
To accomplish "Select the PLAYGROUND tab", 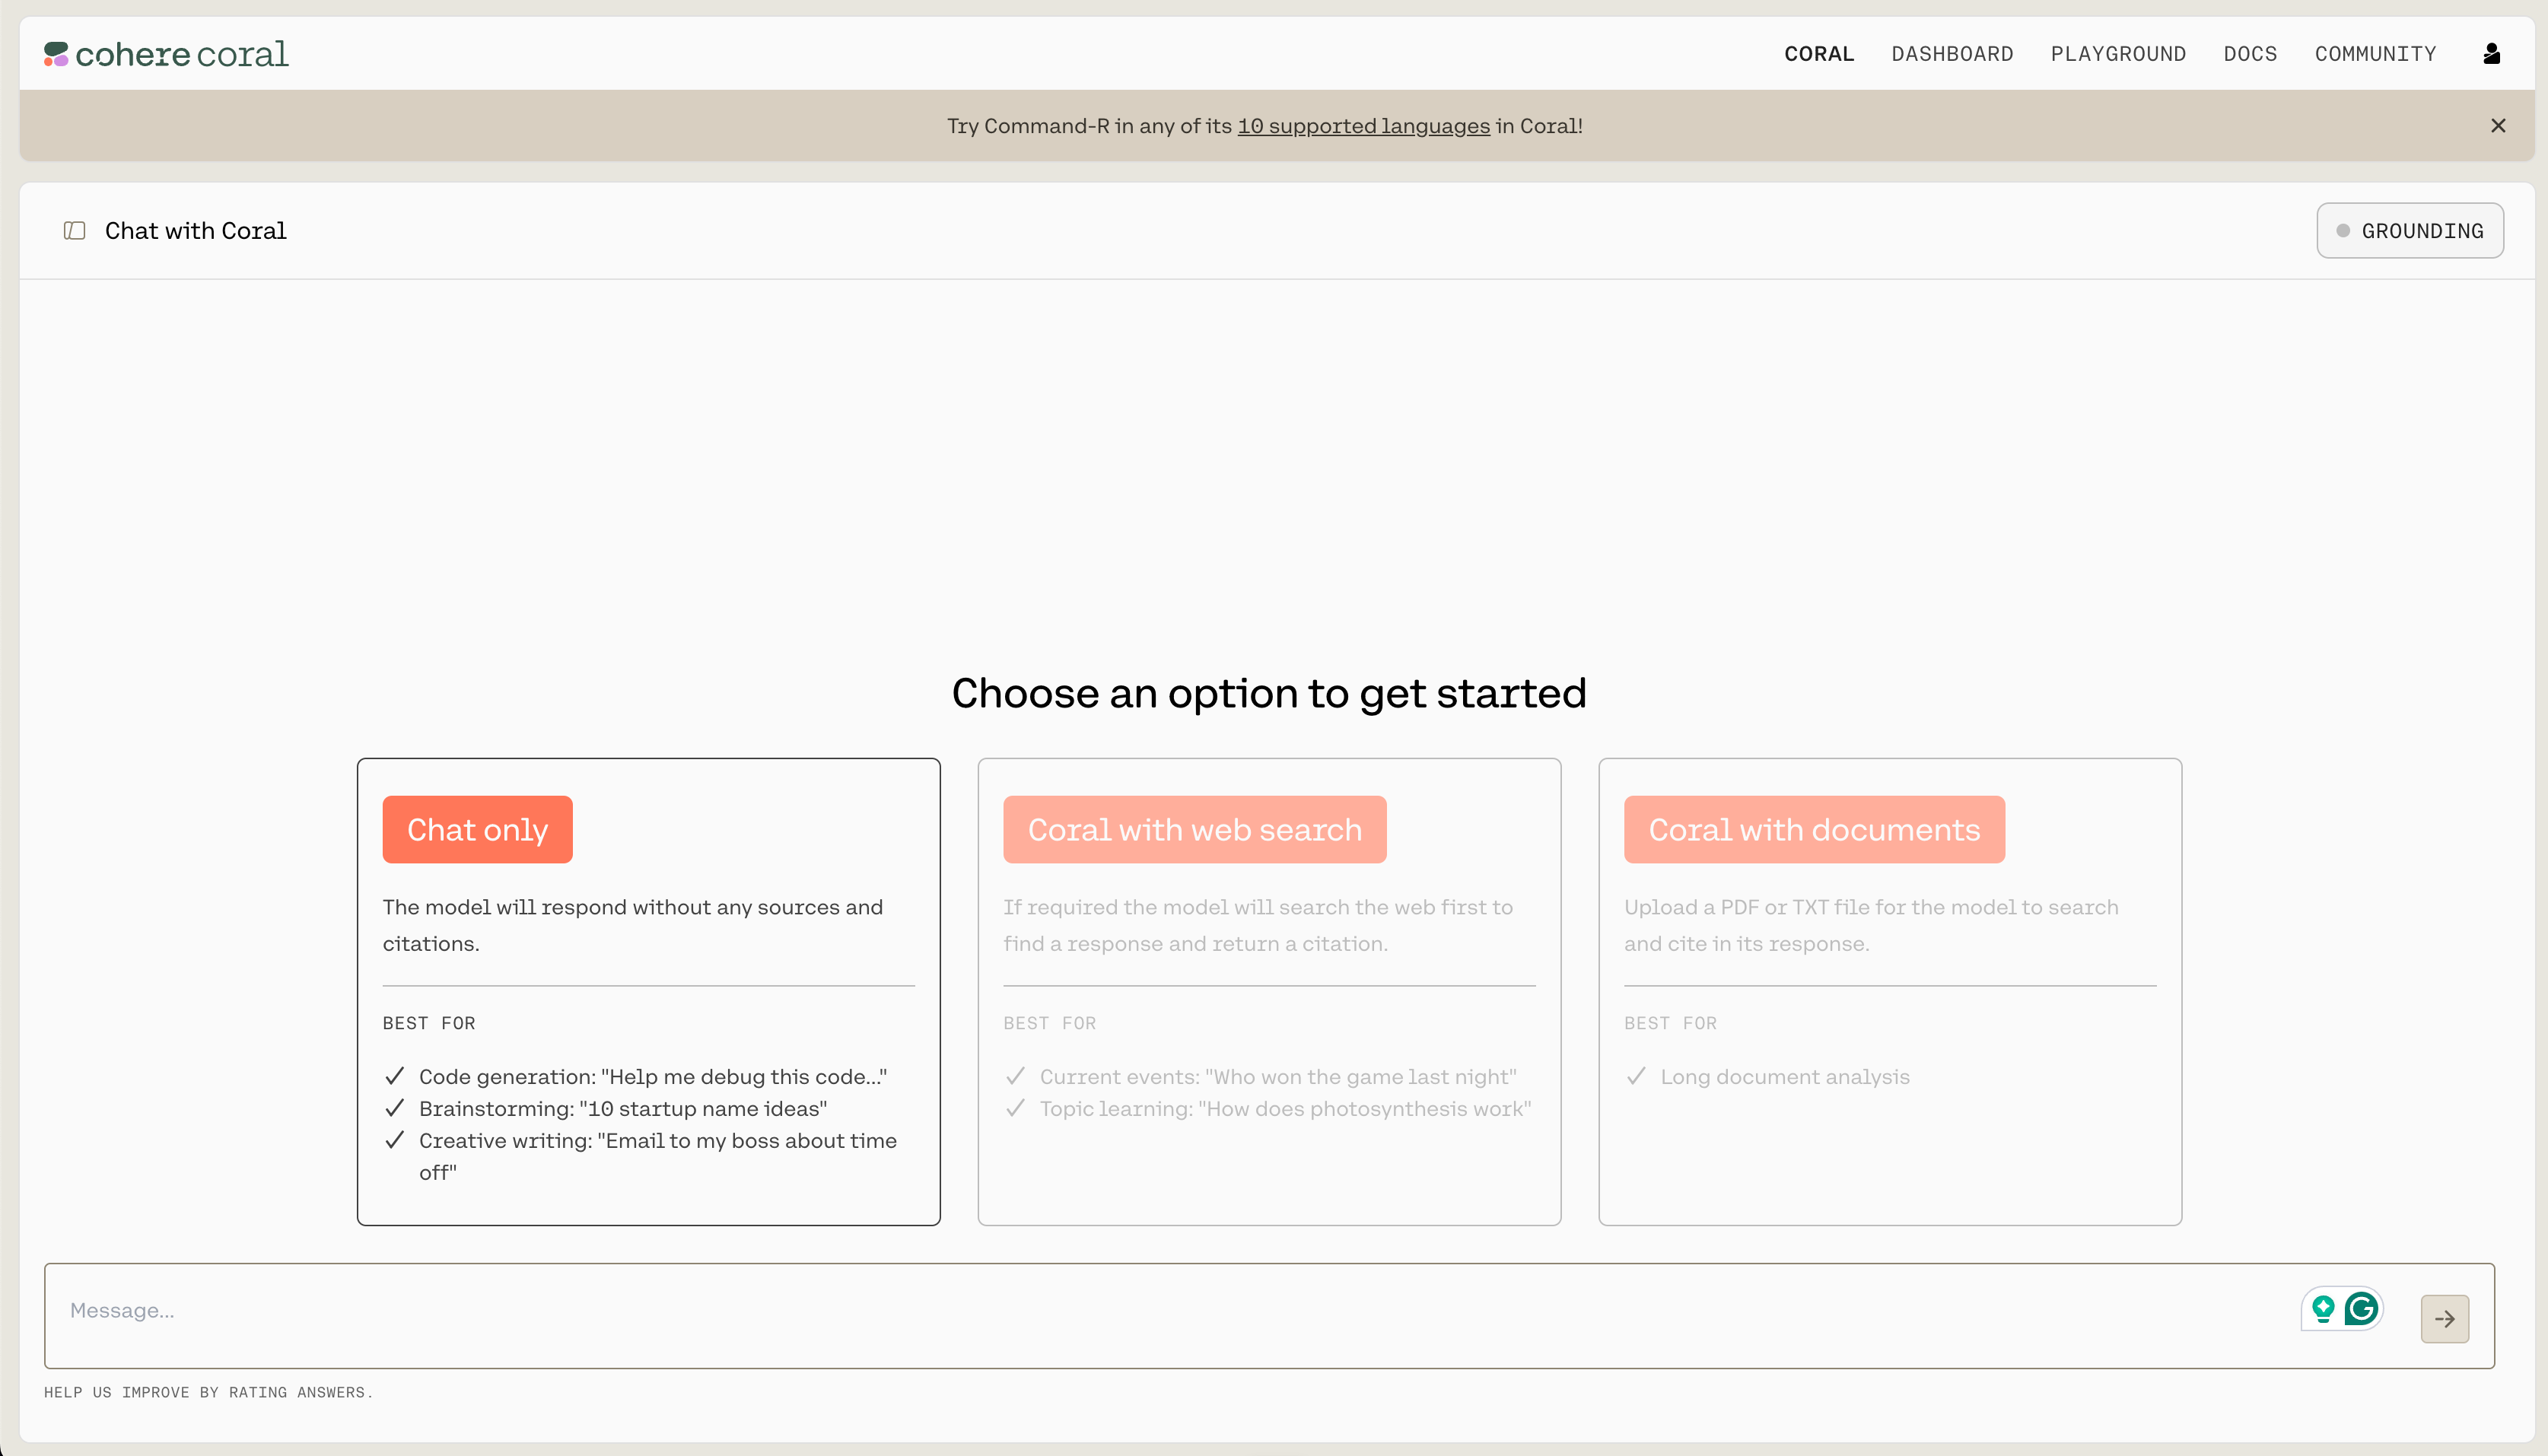I will [x=2119, y=52].
